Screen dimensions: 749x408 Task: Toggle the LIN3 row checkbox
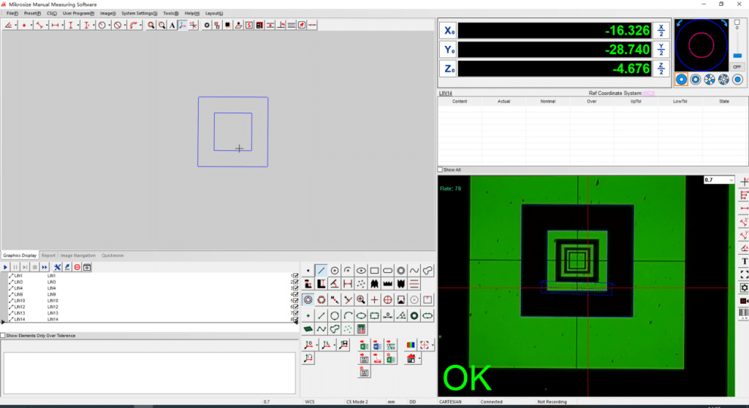click(x=296, y=282)
